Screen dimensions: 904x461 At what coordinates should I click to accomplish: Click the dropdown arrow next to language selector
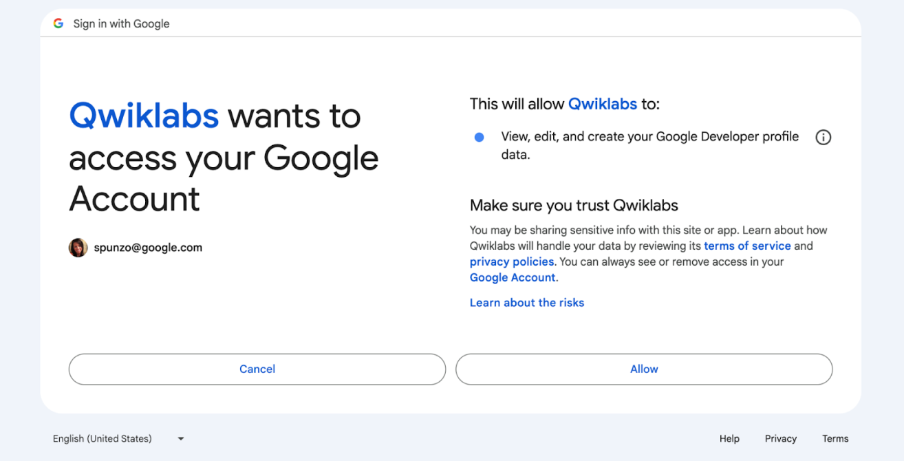(x=180, y=438)
